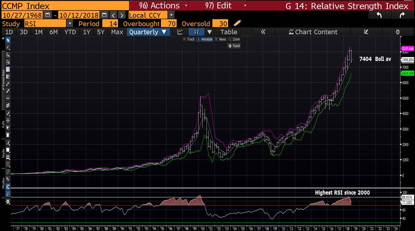
Task: Toggle the Track mode
Action: click(x=189, y=39)
